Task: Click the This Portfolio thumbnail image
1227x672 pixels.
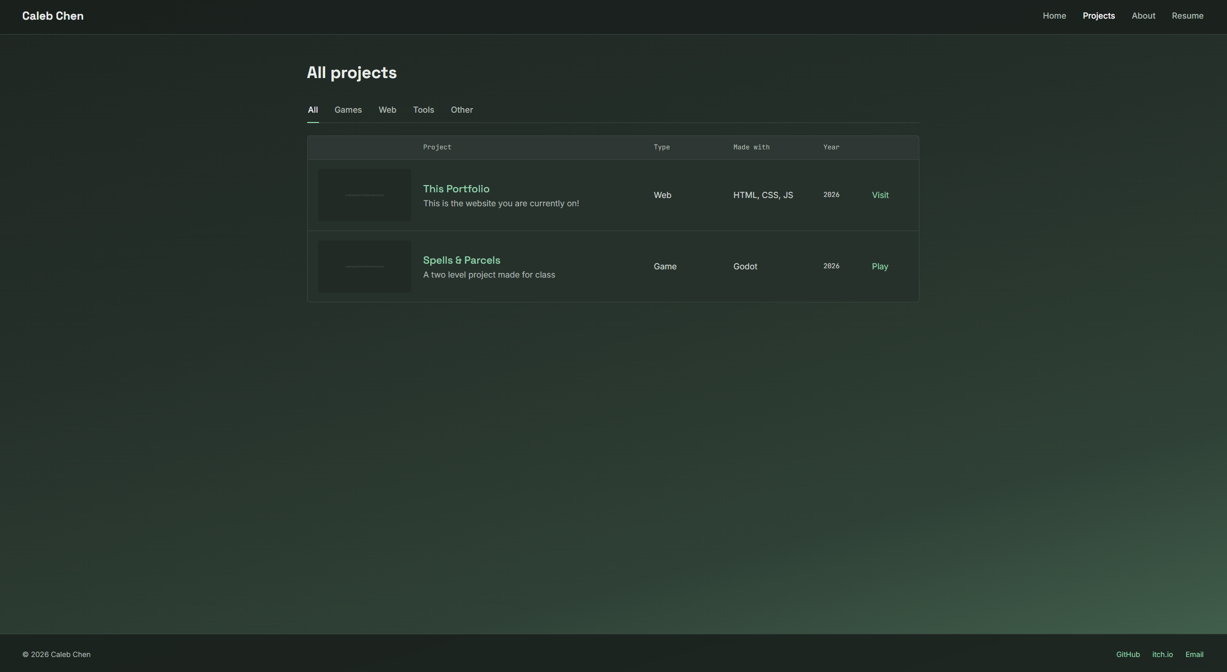Action: (x=365, y=195)
